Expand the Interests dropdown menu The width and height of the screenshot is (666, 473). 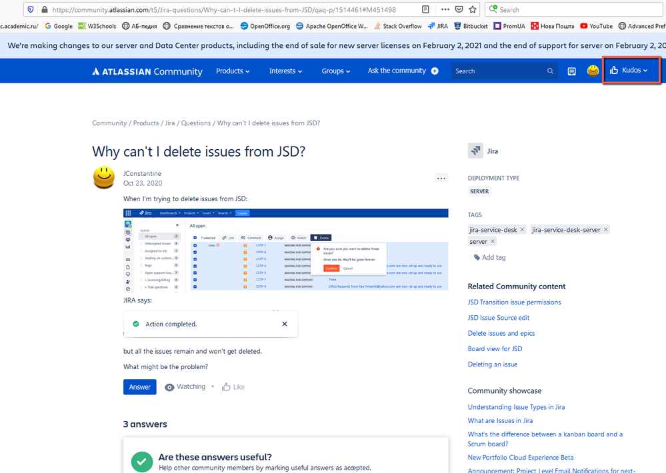coord(285,71)
